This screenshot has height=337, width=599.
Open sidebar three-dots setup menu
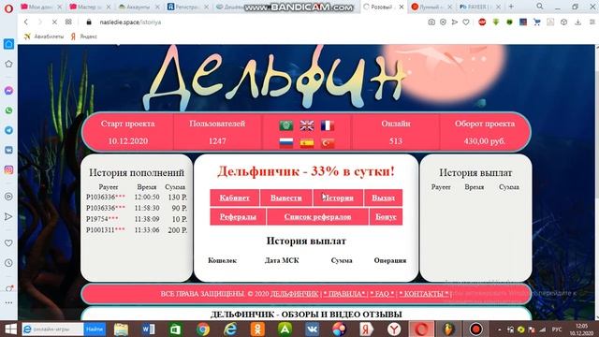(8, 302)
